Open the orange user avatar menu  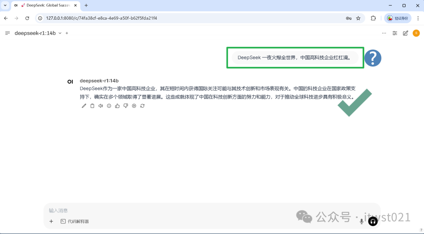pos(416,33)
